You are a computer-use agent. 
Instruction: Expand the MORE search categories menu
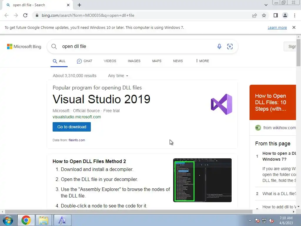[x=202, y=61]
